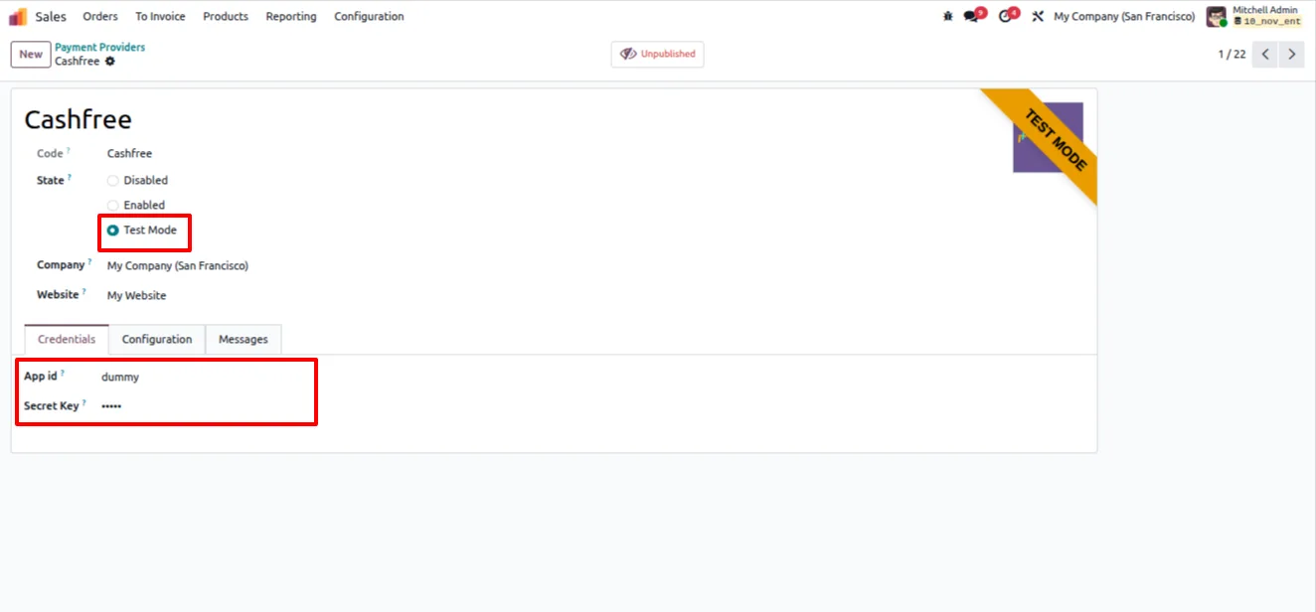The height and width of the screenshot is (612, 1316).
Task: Click the help mark beside Website
Action: [x=84, y=291]
